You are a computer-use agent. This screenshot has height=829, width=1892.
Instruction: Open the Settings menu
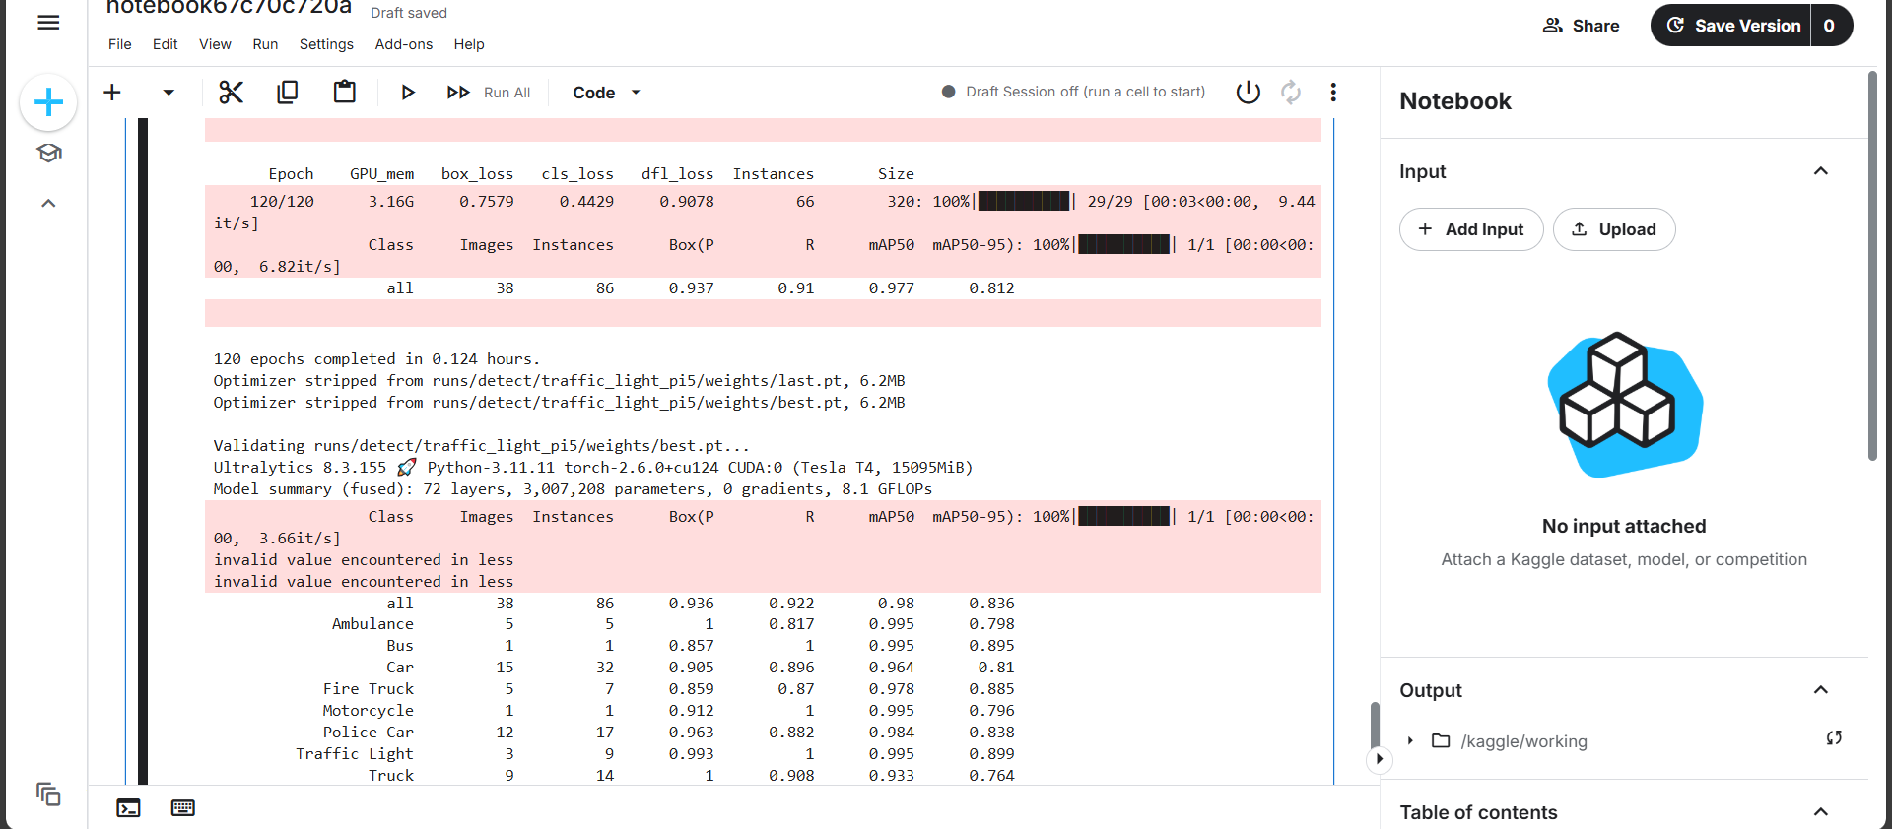click(326, 44)
